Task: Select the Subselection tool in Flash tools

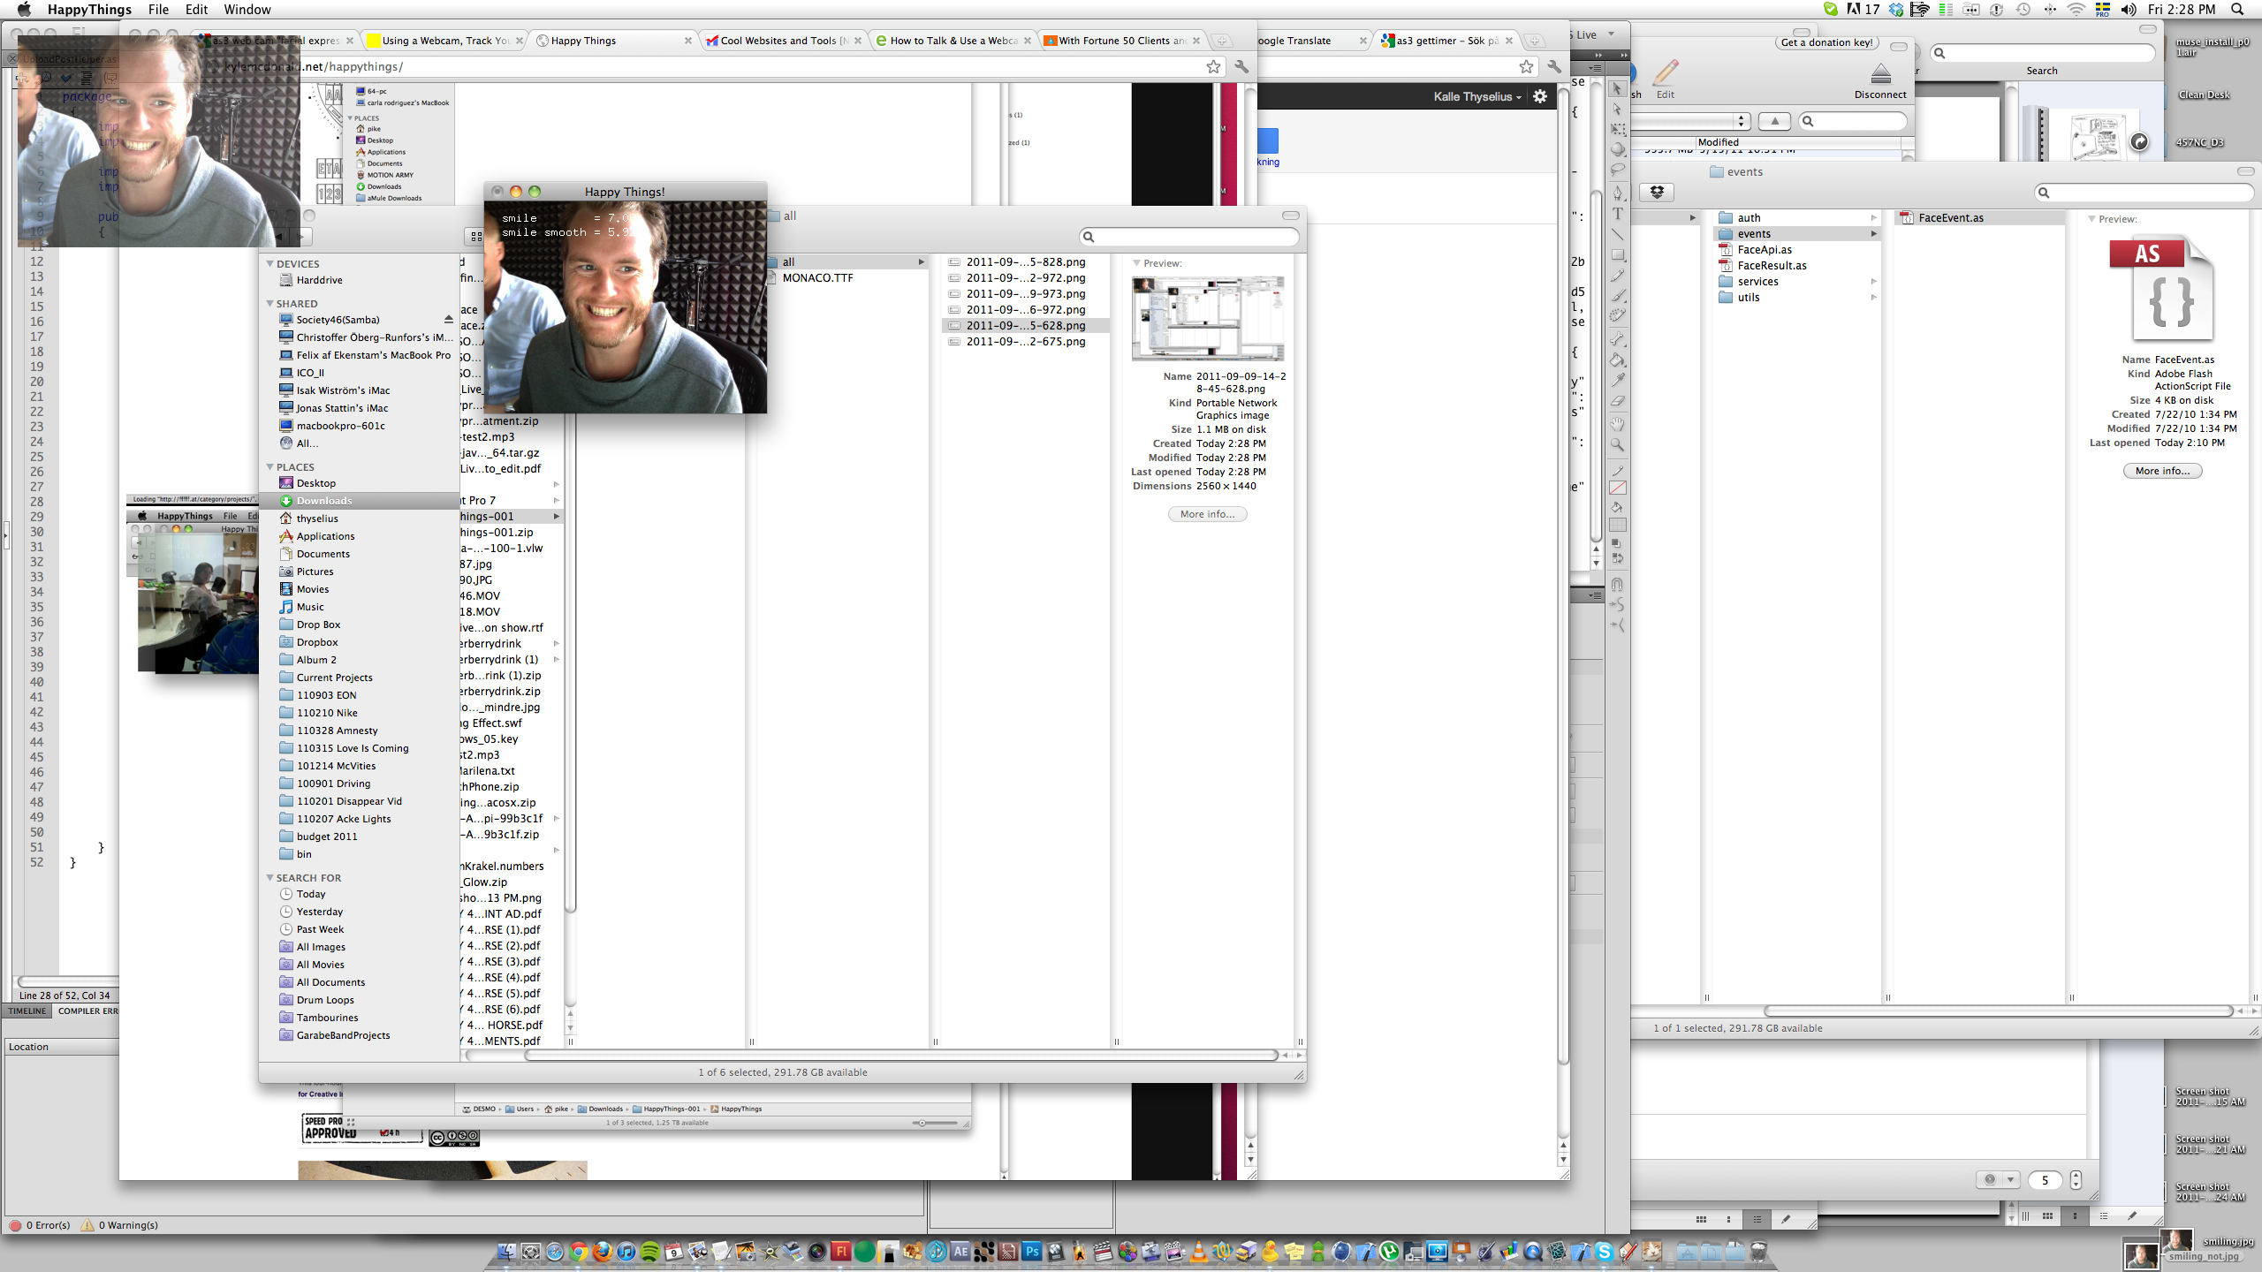Action: click(x=1617, y=109)
